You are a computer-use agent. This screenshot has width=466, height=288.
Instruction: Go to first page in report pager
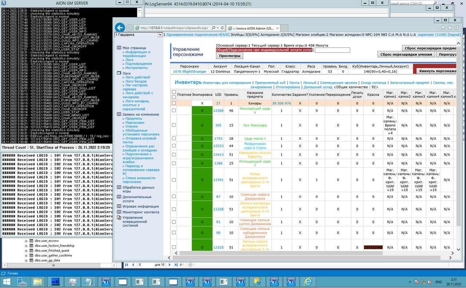127,265
